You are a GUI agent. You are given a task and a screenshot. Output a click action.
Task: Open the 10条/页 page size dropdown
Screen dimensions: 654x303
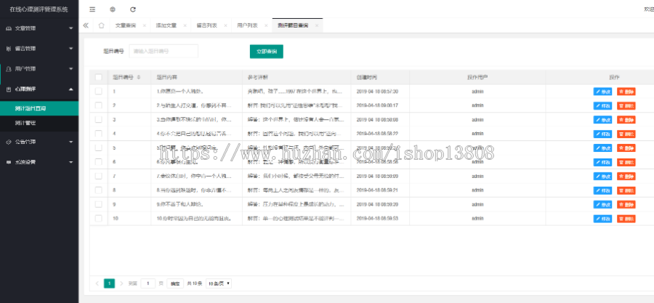point(219,283)
